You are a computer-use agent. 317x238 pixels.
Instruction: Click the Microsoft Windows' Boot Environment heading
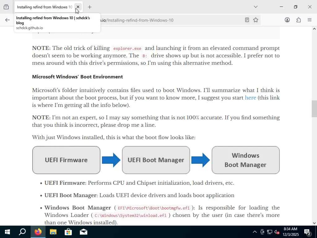pyautogui.click(x=77, y=77)
